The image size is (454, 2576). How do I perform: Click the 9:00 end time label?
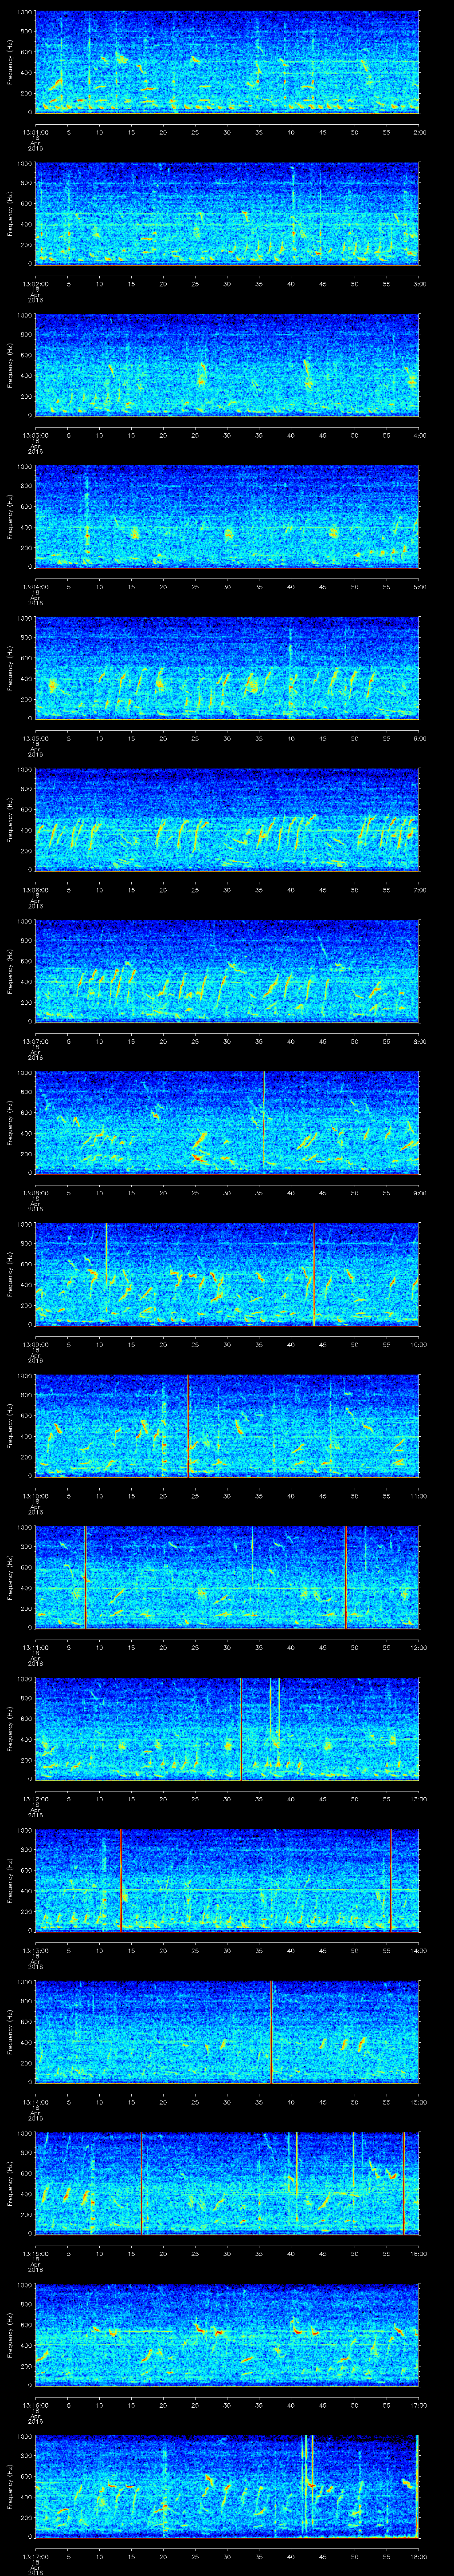coord(419,1192)
